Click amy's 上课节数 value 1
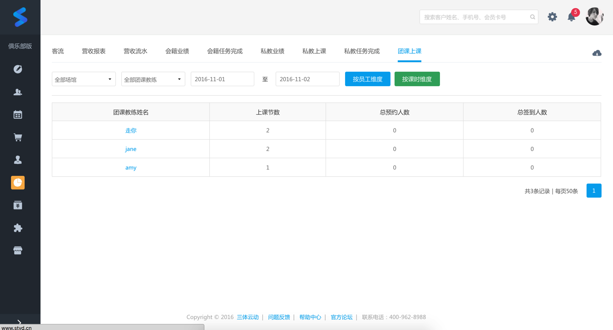 pyautogui.click(x=267, y=168)
